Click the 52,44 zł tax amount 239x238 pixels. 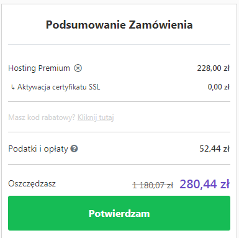pyautogui.click(x=215, y=149)
